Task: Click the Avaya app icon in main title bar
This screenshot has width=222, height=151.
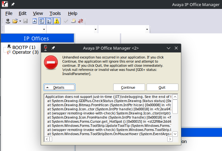Action: [x=5, y=4]
